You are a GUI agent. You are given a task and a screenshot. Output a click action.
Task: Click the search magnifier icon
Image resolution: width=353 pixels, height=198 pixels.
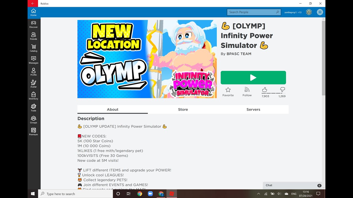coord(277,12)
